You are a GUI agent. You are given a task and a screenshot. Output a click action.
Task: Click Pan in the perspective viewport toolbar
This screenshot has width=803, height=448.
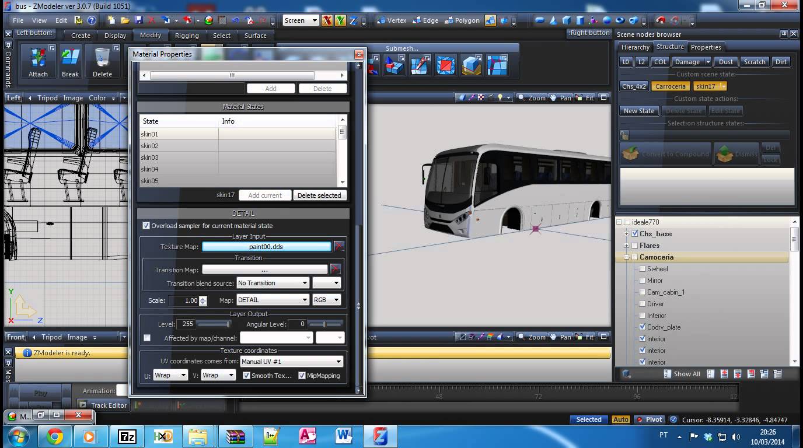[x=561, y=98]
